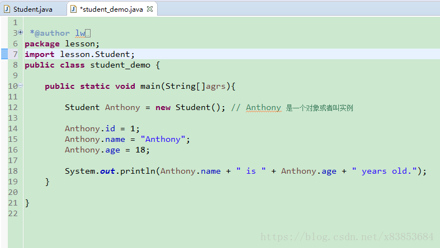Click the string " is " on line 18
The width and height of the screenshot is (440, 248).
click(x=251, y=171)
